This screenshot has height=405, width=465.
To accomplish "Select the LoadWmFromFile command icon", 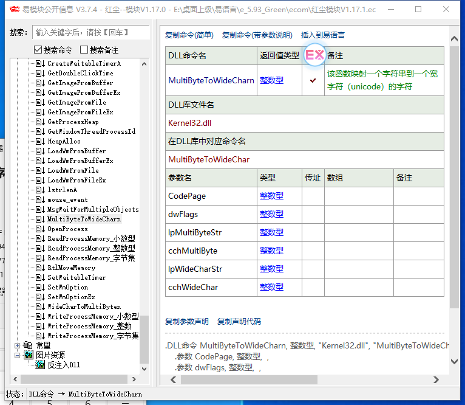I will 40,170.
